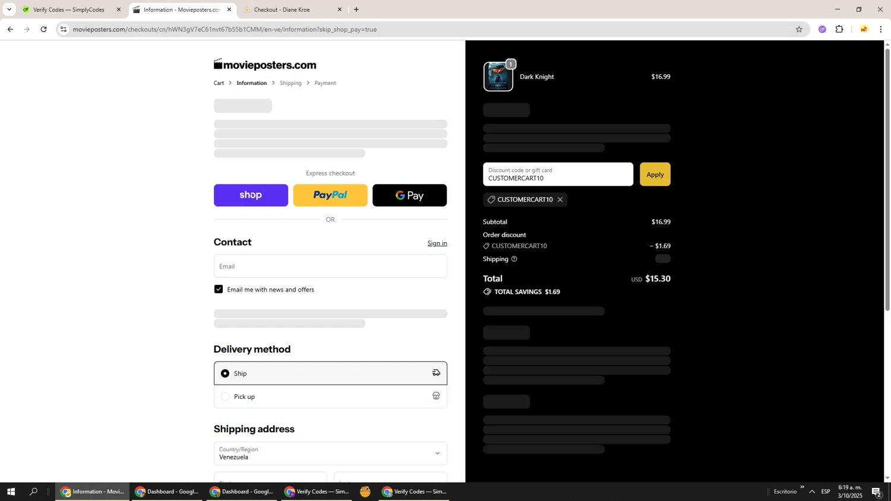Pay with Google Pay express button

[x=409, y=195]
